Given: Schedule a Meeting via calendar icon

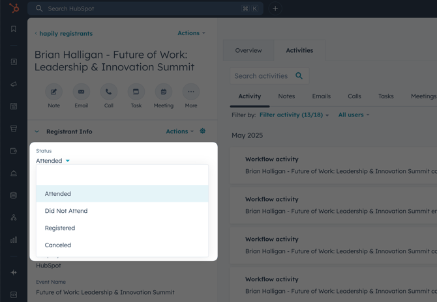Looking at the screenshot, I should coord(163,92).
